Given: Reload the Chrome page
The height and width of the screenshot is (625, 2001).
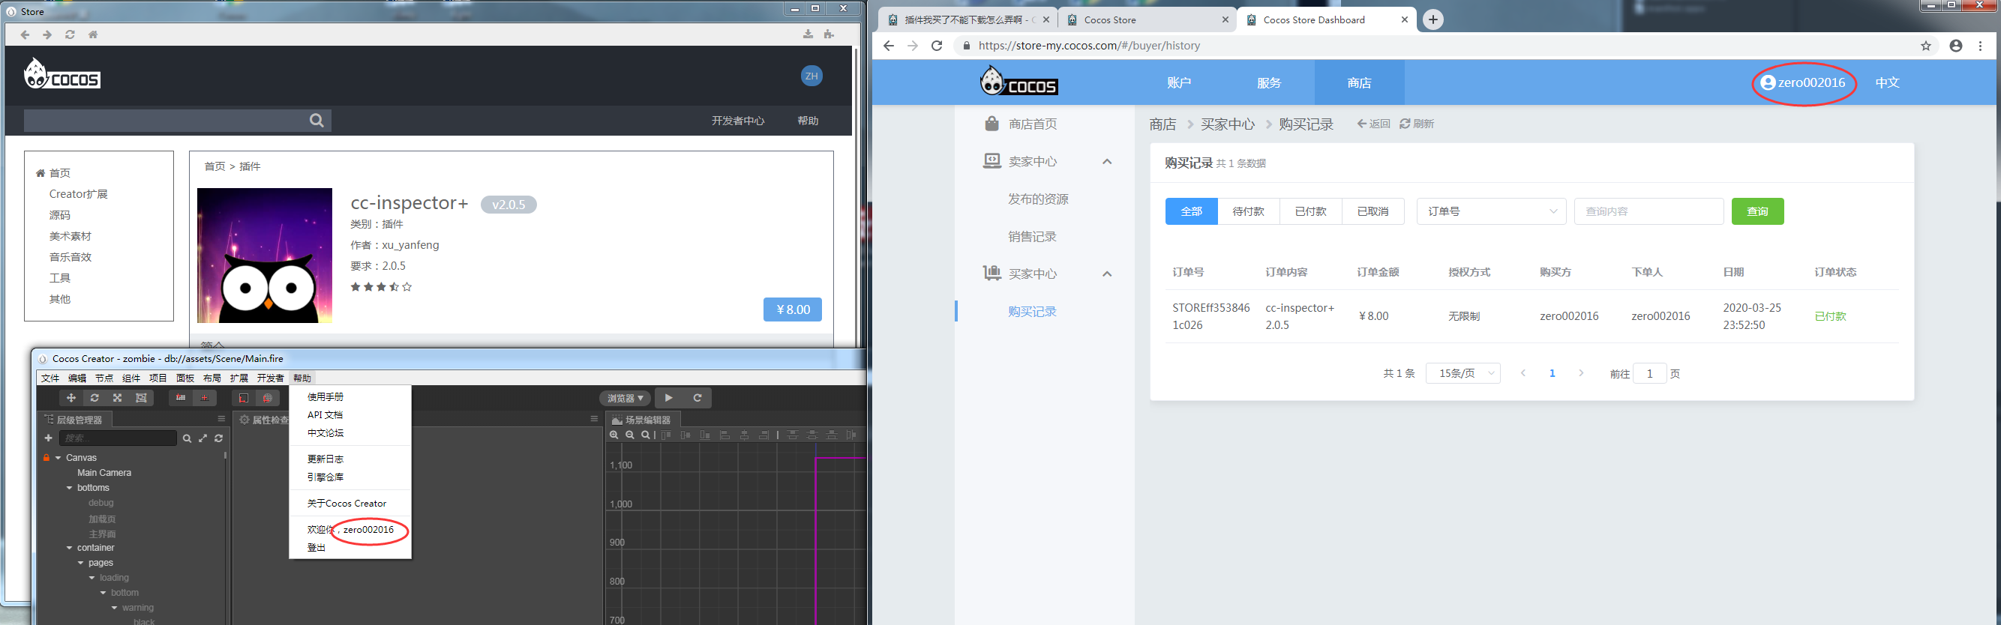Looking at the screenshot, I should 937,46.
